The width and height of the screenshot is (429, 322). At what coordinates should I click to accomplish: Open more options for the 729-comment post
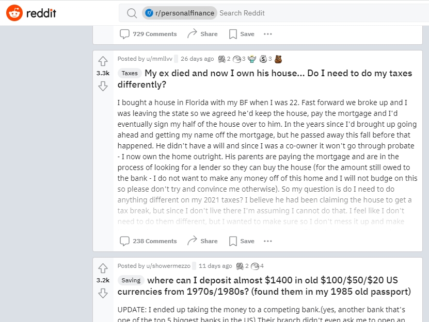[267, 34]
